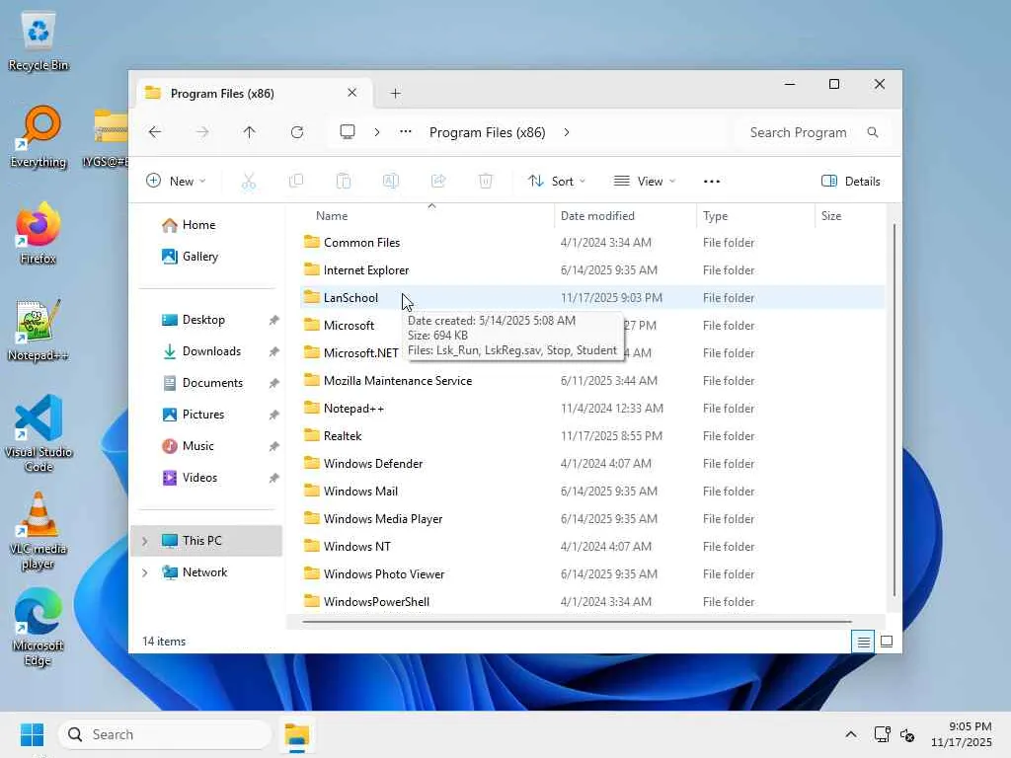
Task: Click the This PC monitor icon in address bar
Action: tap(348, 132)
